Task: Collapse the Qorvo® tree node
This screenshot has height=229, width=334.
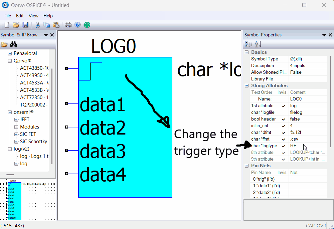Action: [x=10, y=61]
